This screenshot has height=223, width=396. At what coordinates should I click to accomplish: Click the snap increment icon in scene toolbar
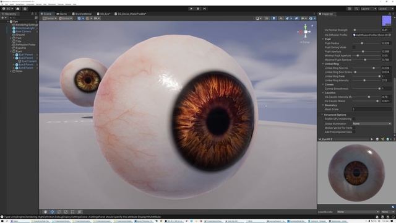pyautogui.click(x=97, y=19)
